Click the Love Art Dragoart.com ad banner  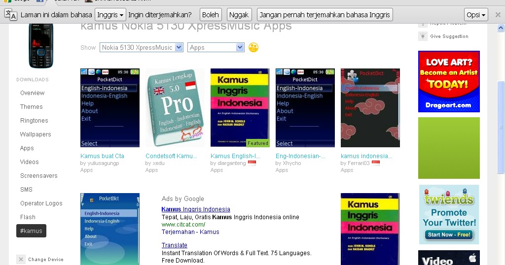[x=449, y=81]
